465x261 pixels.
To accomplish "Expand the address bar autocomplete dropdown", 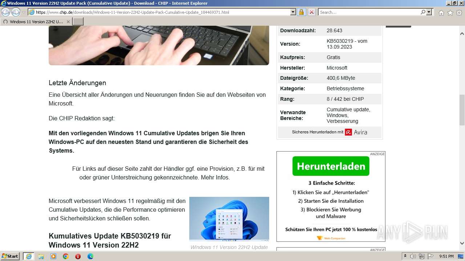I will (293, 12).
